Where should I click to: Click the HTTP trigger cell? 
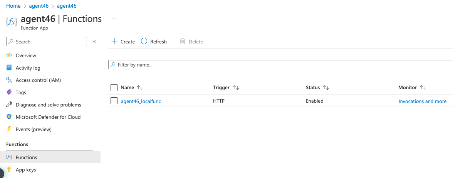click(219, 101)
